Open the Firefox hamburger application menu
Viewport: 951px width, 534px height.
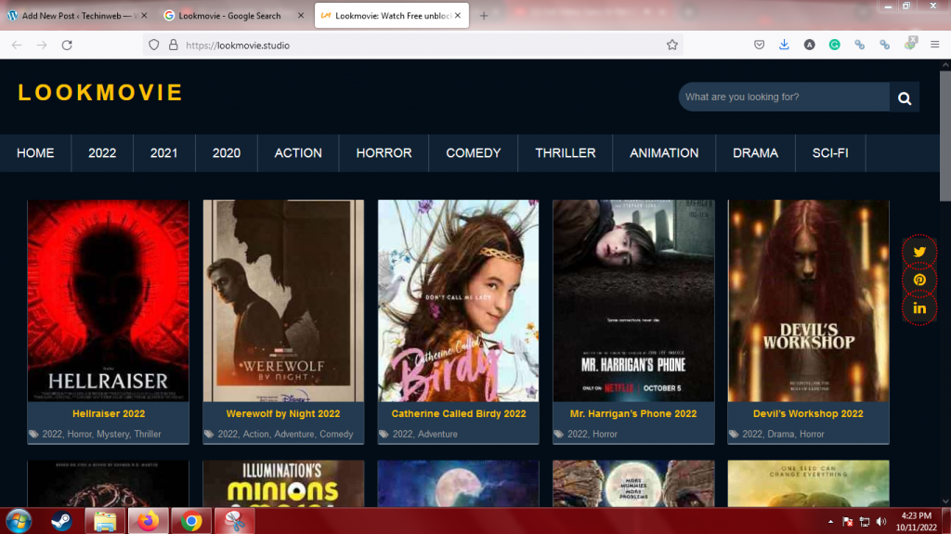(934, 45)
